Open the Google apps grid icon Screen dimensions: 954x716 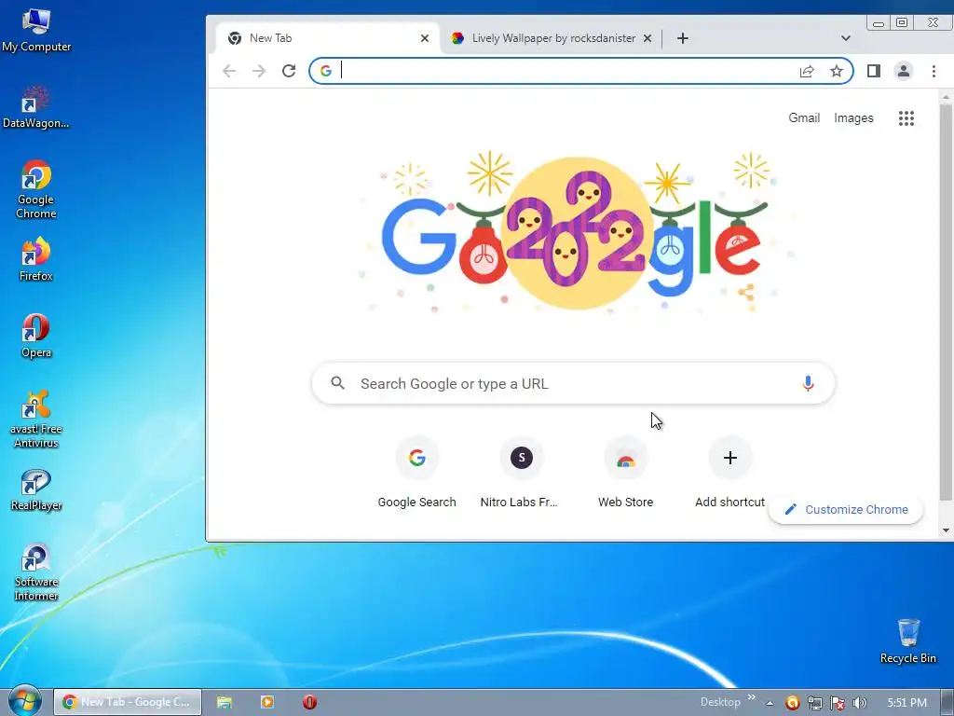pos(906,118)
